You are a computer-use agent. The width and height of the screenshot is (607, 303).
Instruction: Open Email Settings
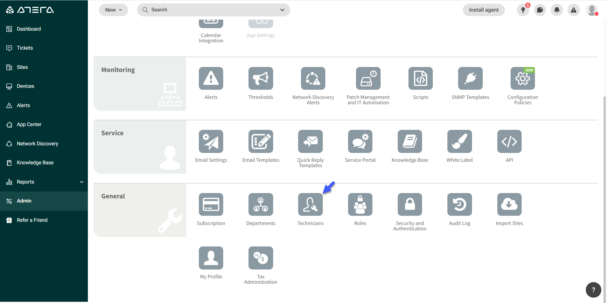coord(211,141)
